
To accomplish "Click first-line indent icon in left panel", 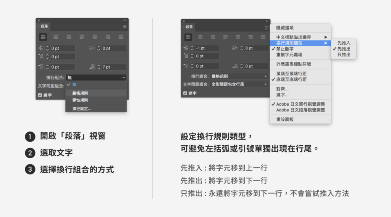I will pos(40,56).
